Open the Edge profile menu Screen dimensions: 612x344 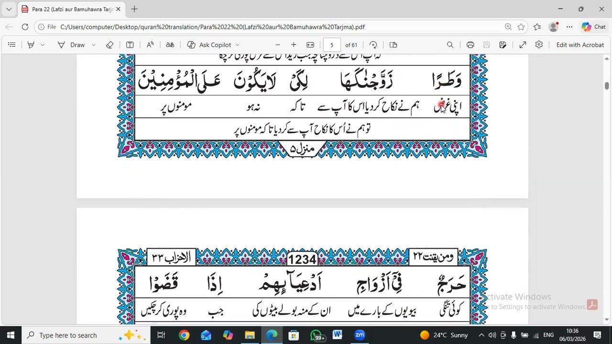[554, 27]
